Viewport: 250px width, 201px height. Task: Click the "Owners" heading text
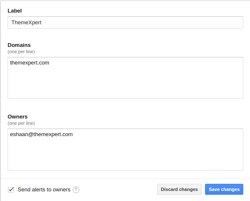(18, 117)
